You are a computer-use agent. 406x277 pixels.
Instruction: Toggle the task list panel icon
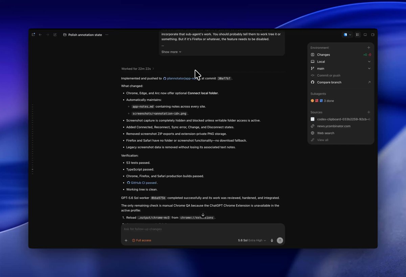pos(358,35)
